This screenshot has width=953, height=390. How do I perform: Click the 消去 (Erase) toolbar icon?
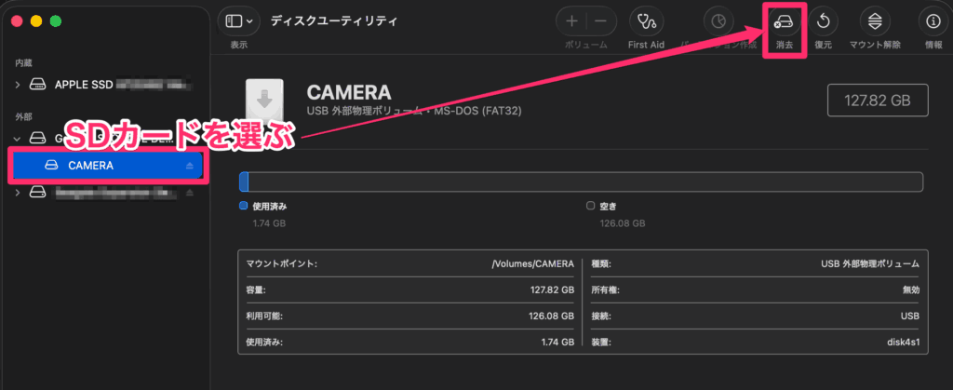coord(783,21)
